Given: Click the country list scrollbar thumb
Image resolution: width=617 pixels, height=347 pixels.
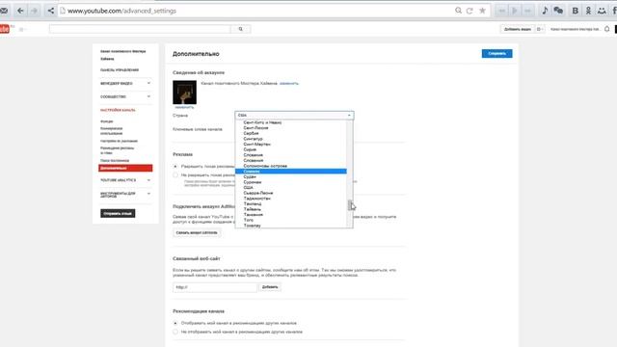Looking at the screenshot, I should click(x=349, y=205).
